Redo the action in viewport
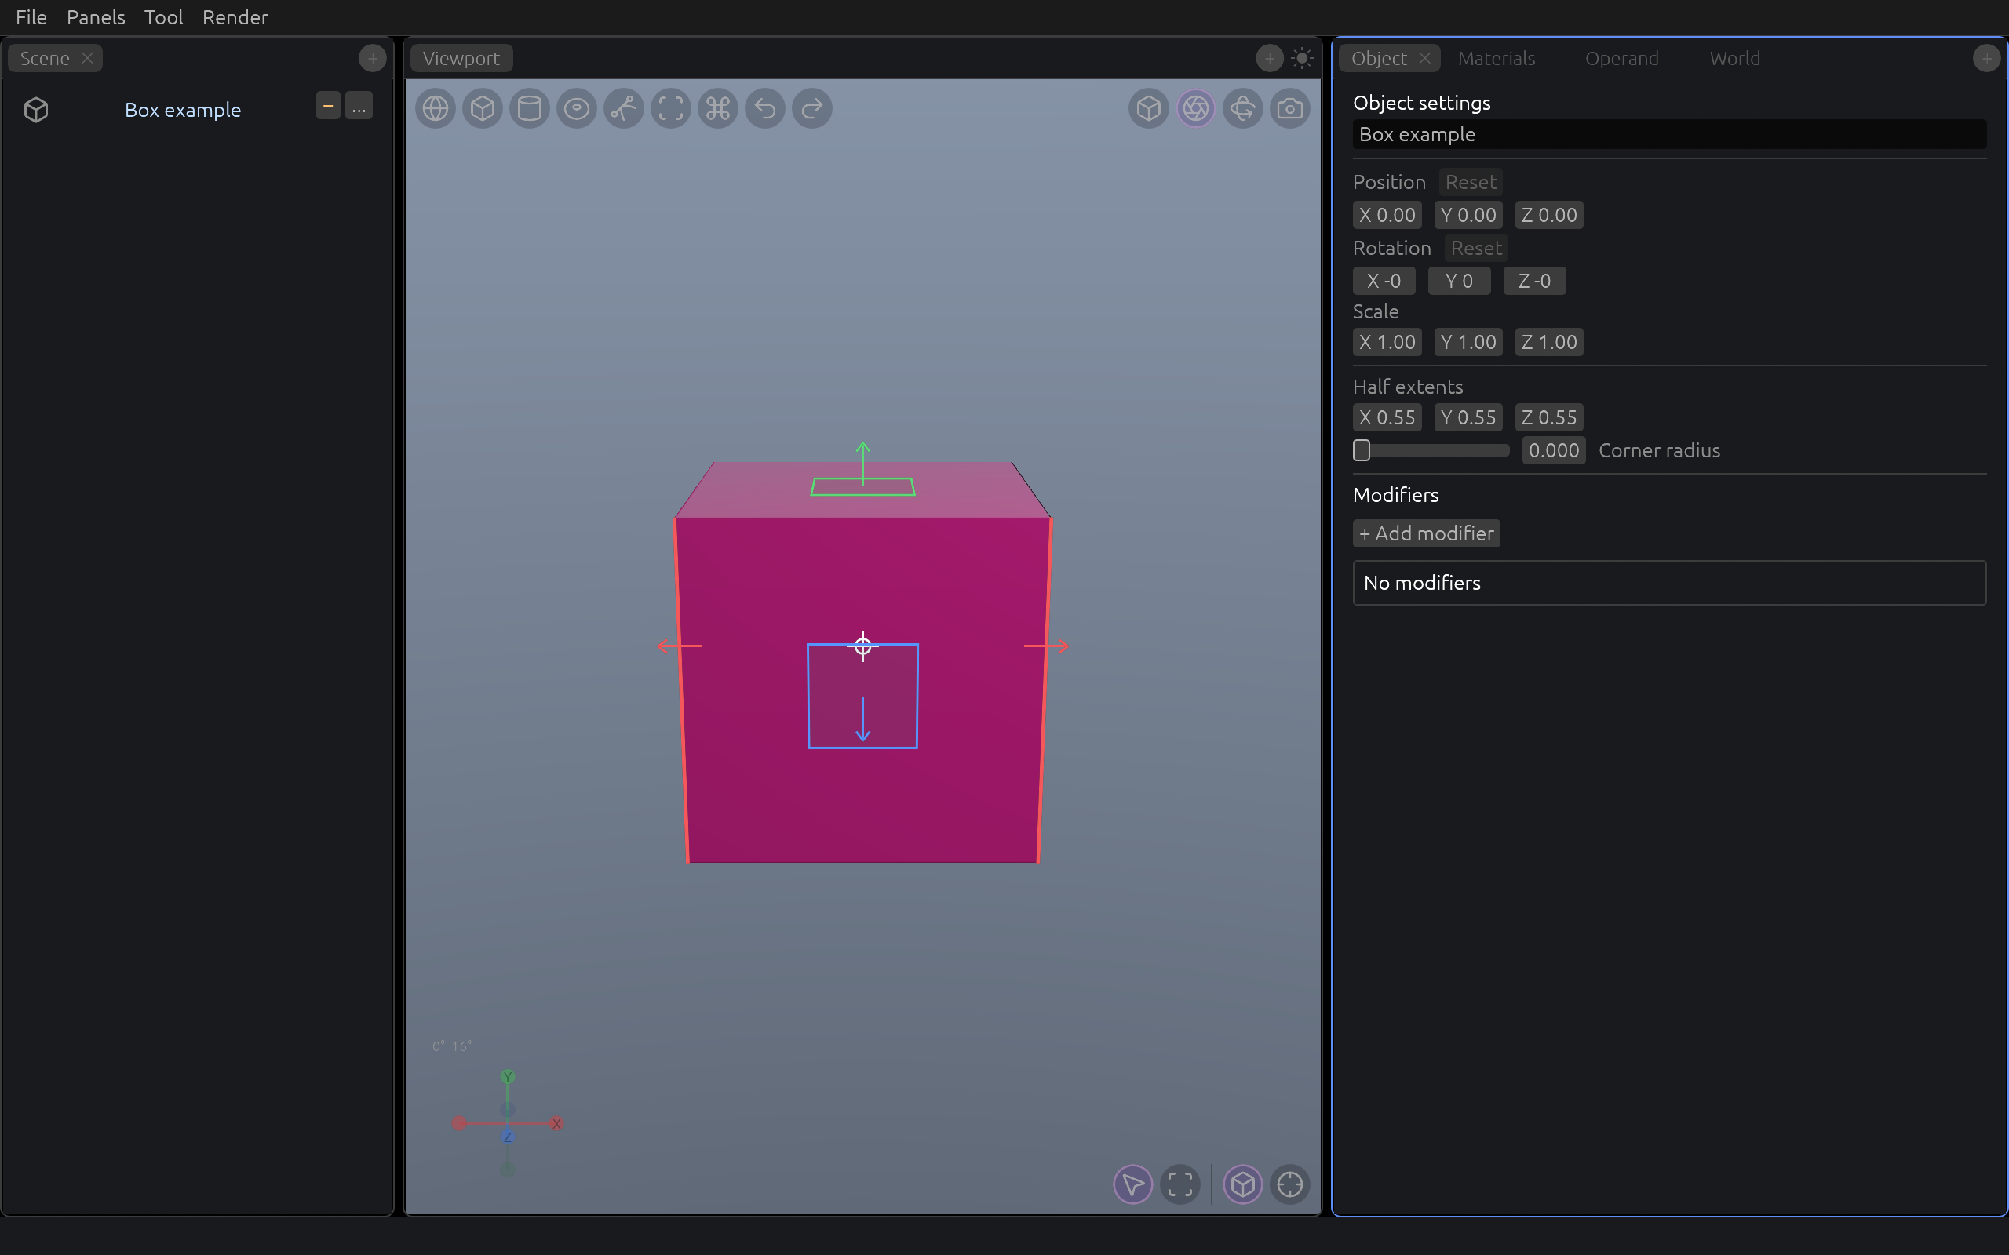This screenshot has height=1255, width=2009. (x=812, y=109)
